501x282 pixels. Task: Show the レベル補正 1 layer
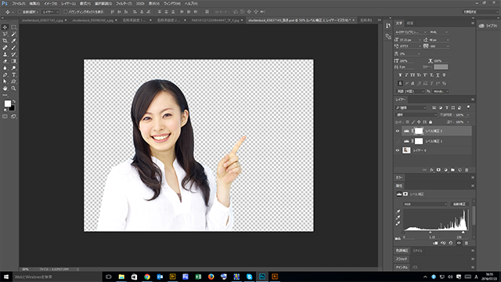398,141
